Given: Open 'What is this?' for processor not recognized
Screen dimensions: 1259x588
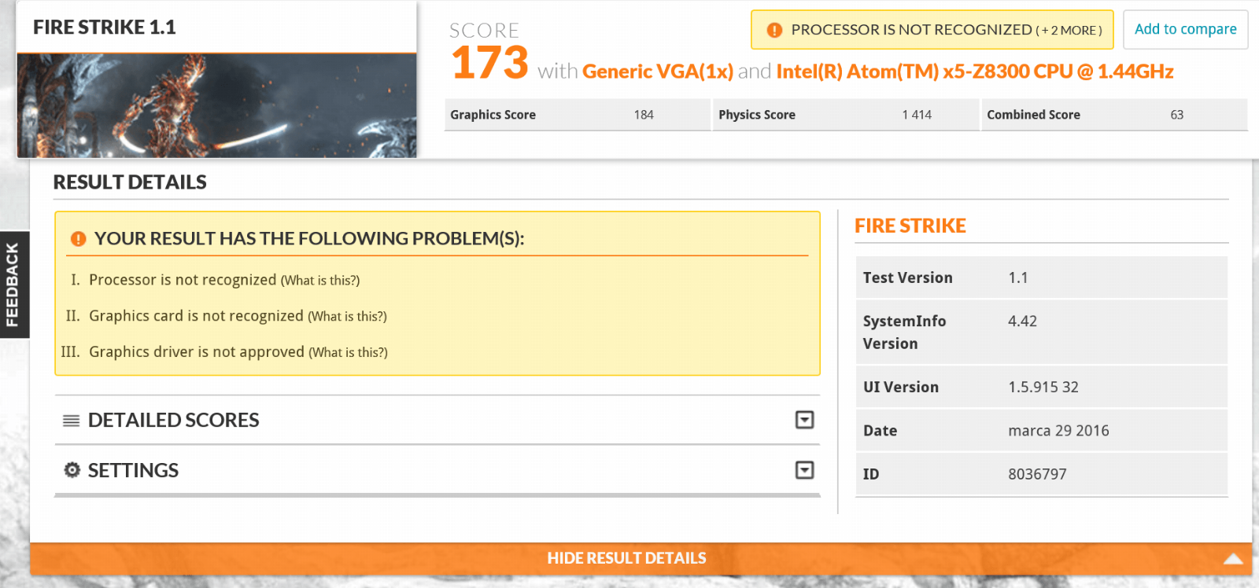Looking at the screenshot, I should click(x=320, y=281).
